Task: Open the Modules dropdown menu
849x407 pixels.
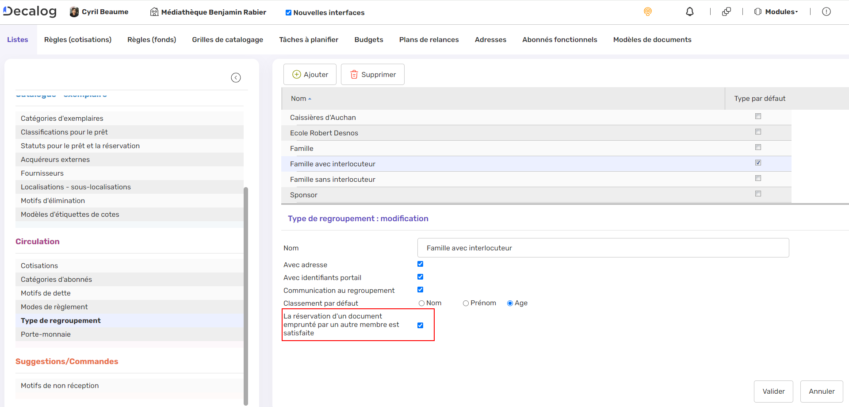Action: click(x=776, y=12)
